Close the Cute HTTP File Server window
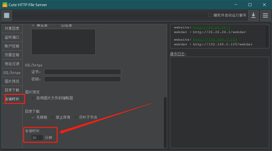272x151 pixels. (264, 5)
